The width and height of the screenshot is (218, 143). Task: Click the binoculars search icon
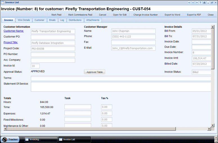(x=204, y=3)
